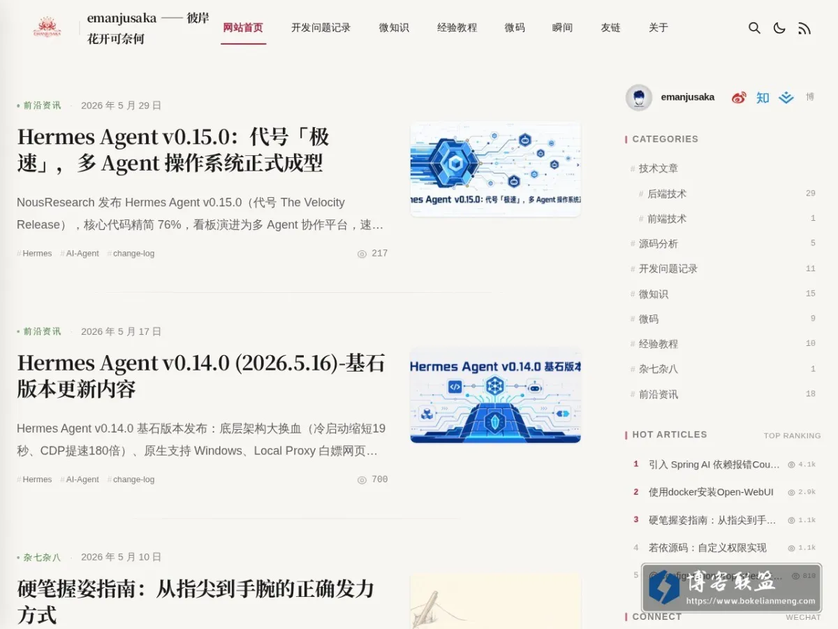Open the search icon in header
The width and height of the screenshot is (838, 629).
pyautogui.click(x=754, y=28)
